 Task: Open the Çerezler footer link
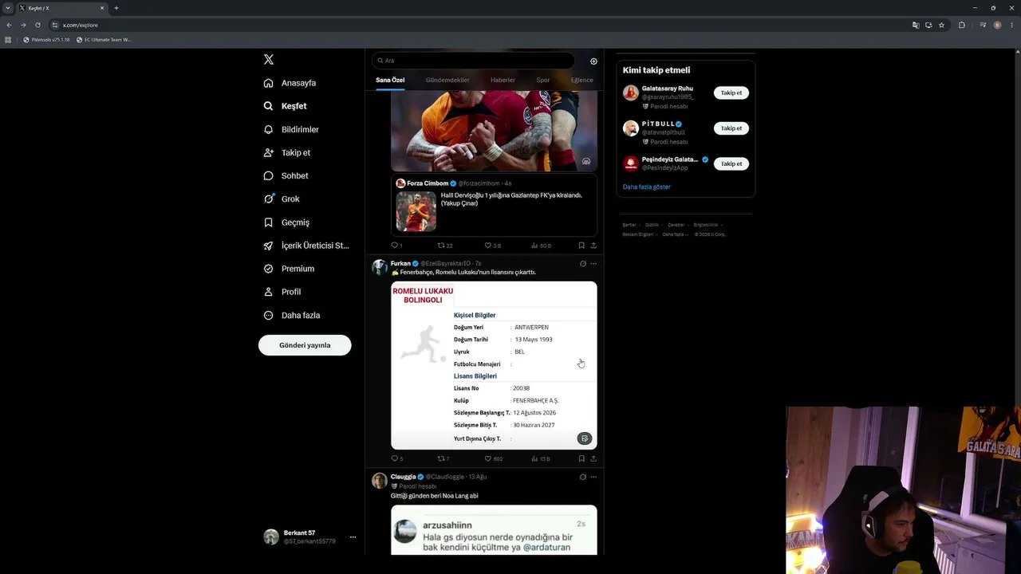[x=676, y=225]
